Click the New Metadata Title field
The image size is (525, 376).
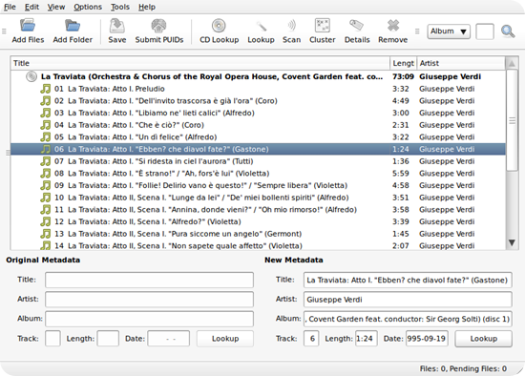408,280
